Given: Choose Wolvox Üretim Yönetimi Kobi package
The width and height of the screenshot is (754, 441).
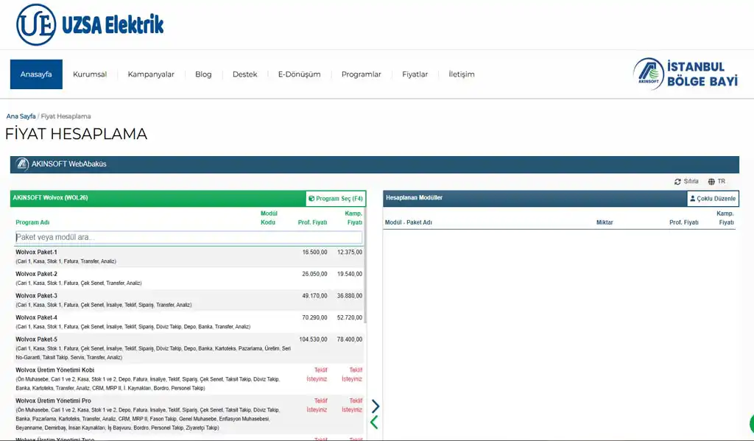Looking at the screenshot, I should (147, 378).
